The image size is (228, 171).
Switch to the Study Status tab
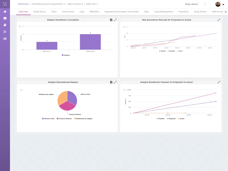(40, 12)
